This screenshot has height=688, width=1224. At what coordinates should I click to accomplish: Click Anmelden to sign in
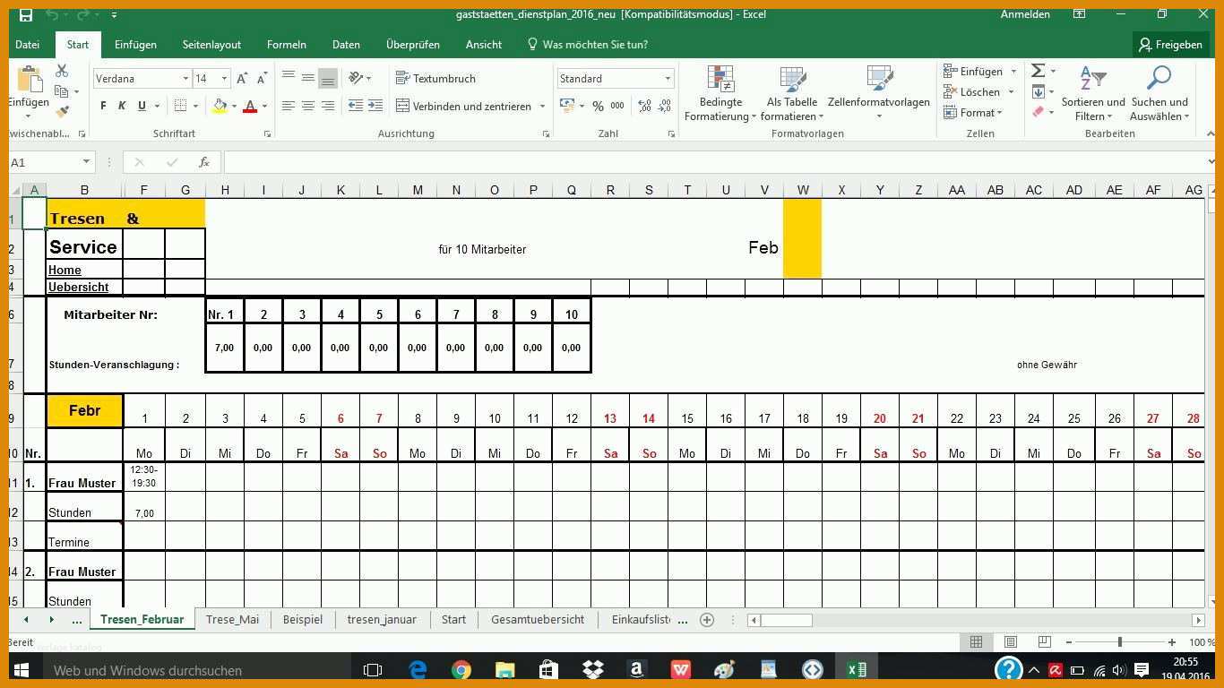[1025, 14]
